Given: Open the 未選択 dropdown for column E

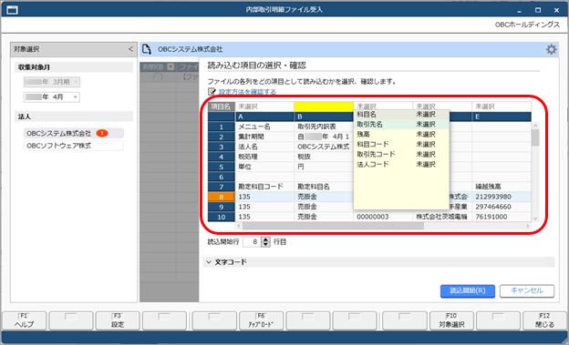Looking at the screenshot, I should coord(502,107).
